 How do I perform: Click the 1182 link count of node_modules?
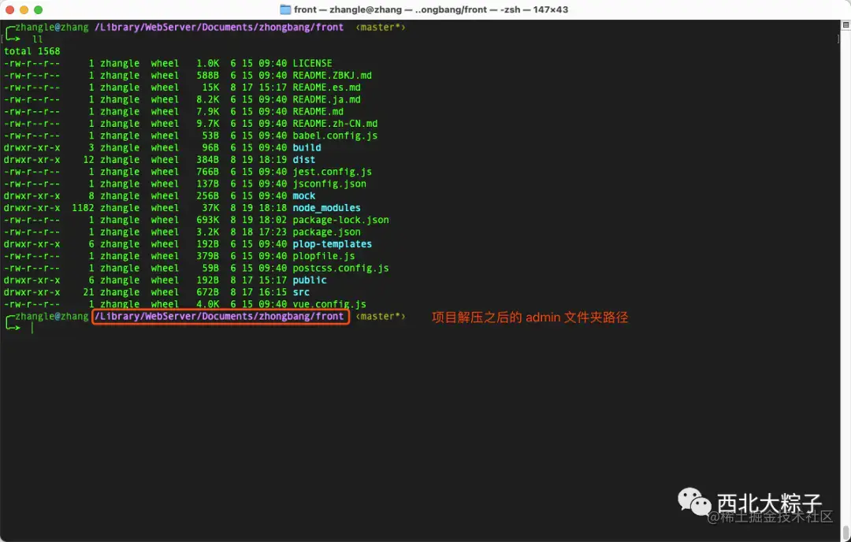(83, 207)
